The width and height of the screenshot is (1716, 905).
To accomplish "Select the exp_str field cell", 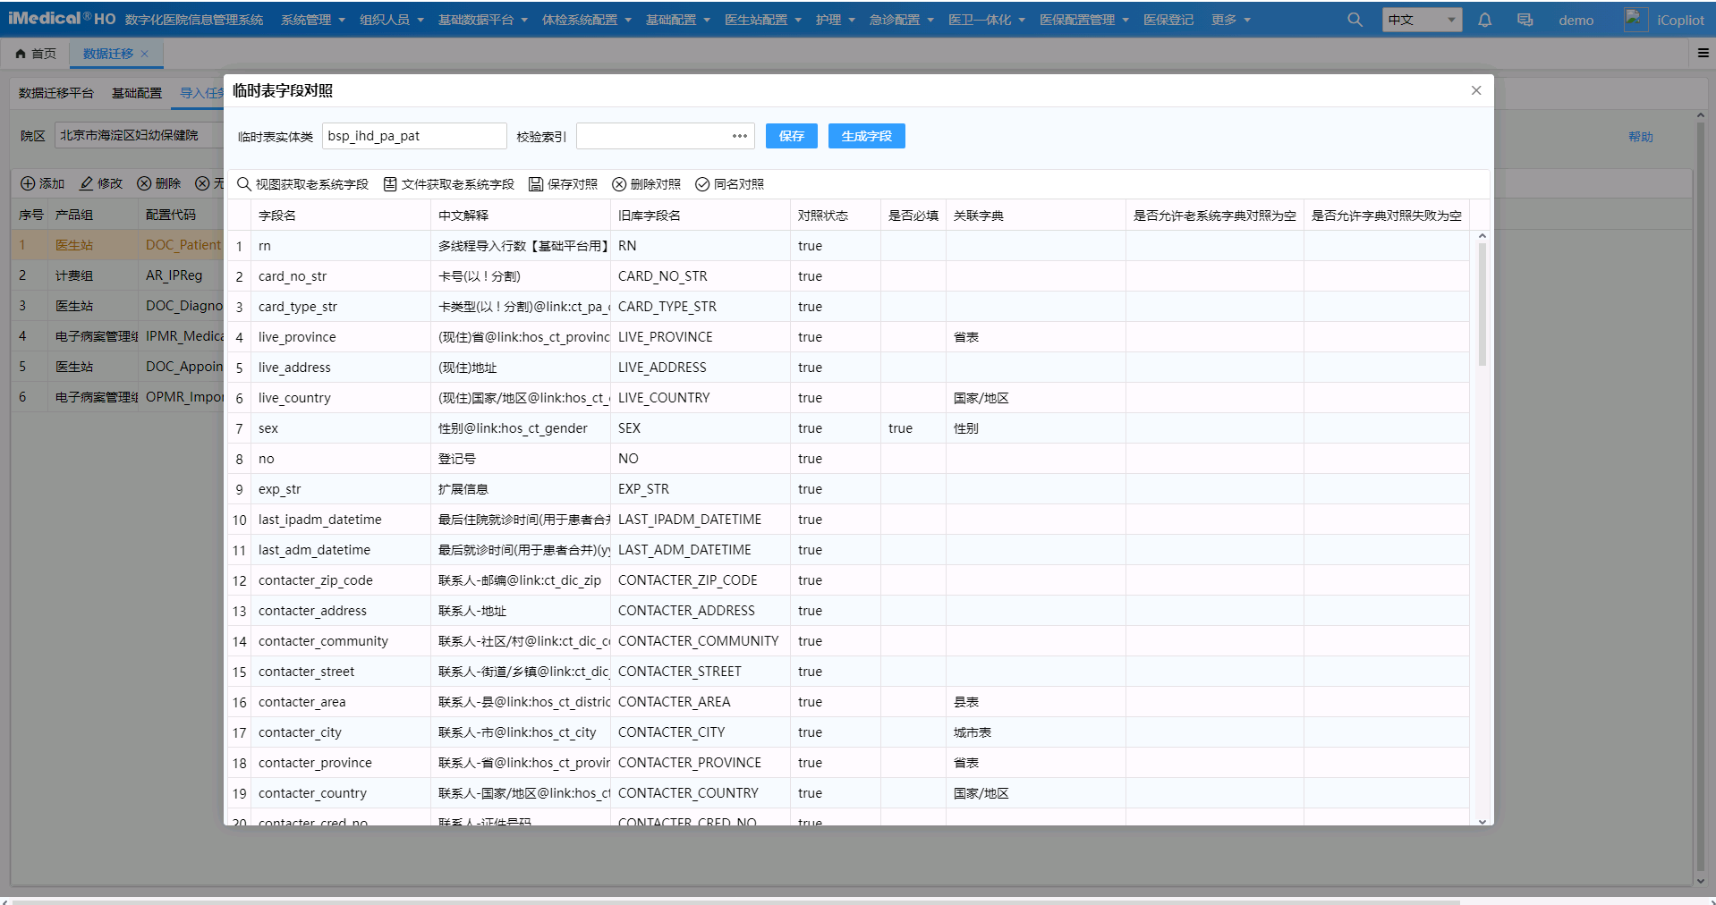I will point(341,489).
